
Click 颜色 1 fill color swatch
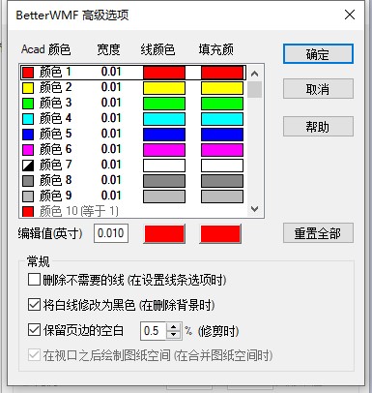pos(222,73)
